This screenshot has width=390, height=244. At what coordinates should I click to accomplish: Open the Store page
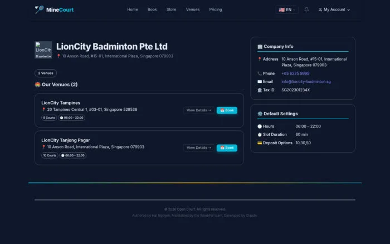coord(172,9)
